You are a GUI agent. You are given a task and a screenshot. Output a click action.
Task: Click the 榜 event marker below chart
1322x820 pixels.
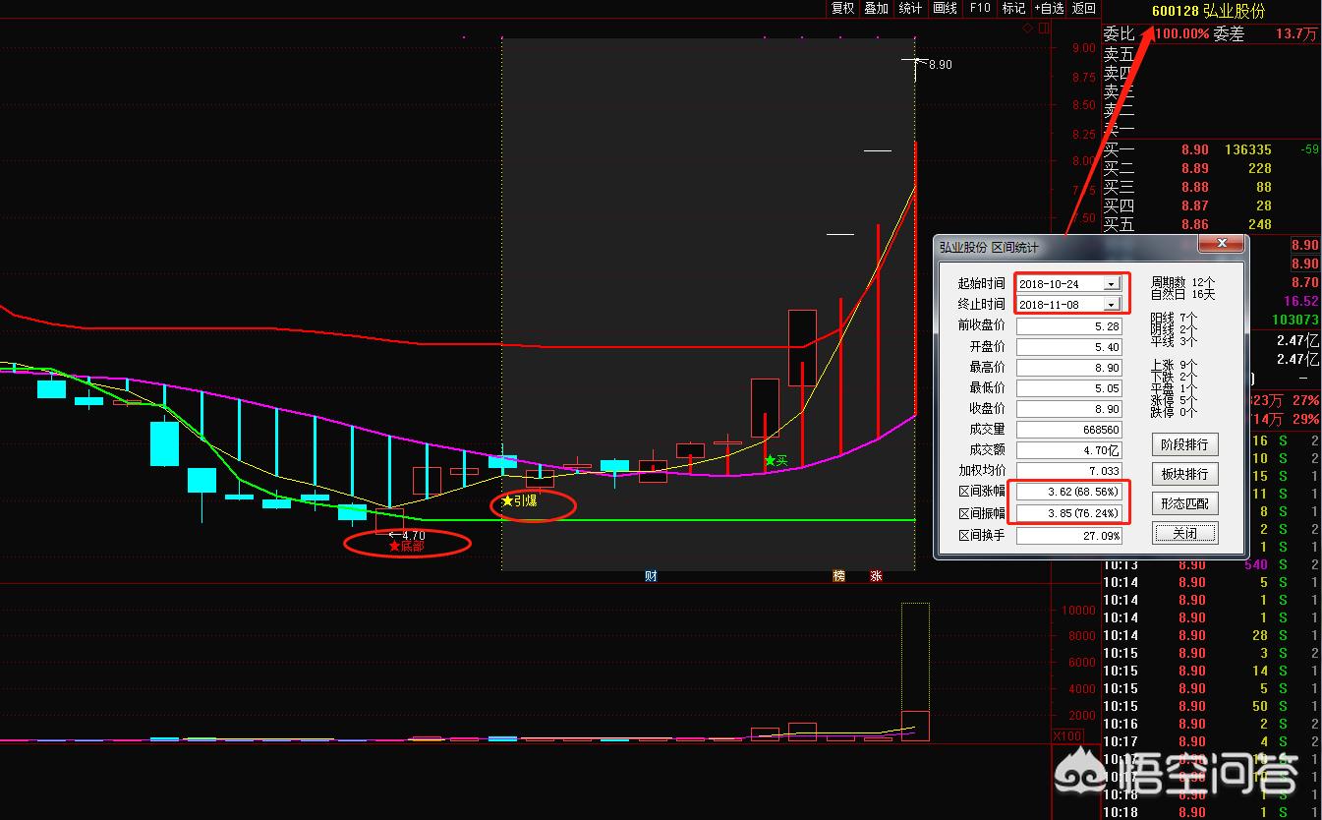[x=838, y=576]
